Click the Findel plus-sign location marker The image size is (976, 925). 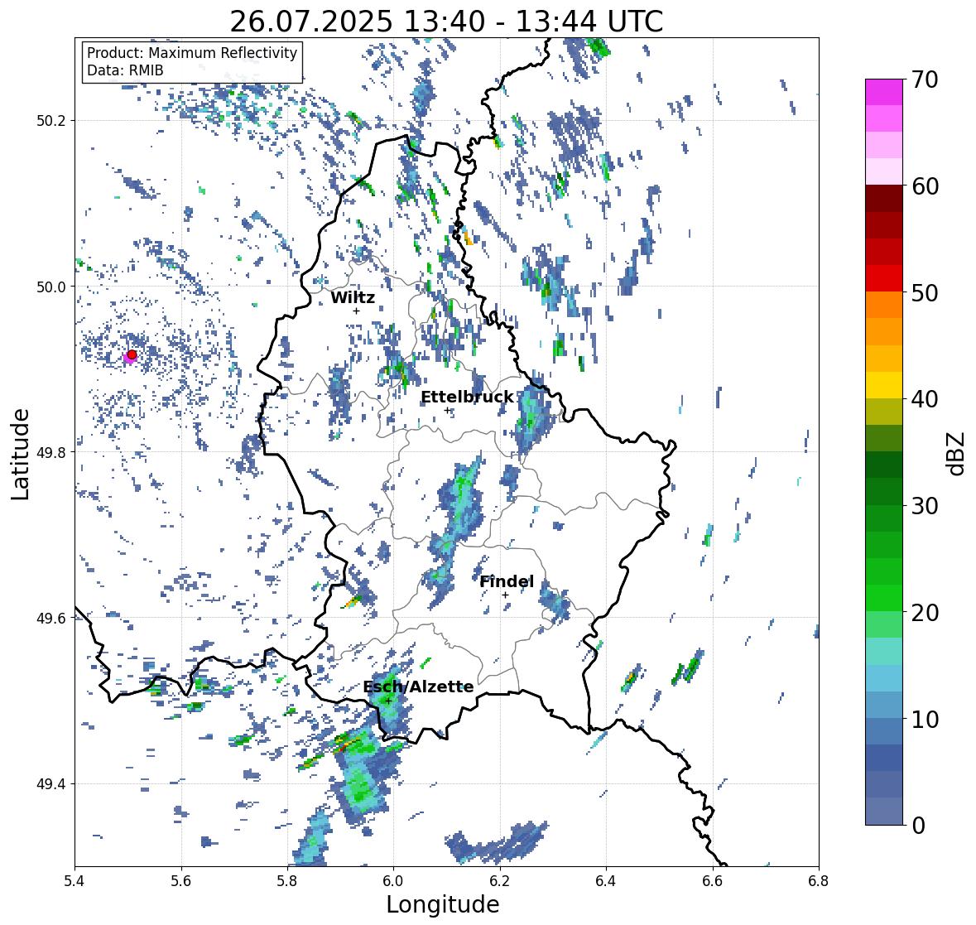(x=506, y=595)
